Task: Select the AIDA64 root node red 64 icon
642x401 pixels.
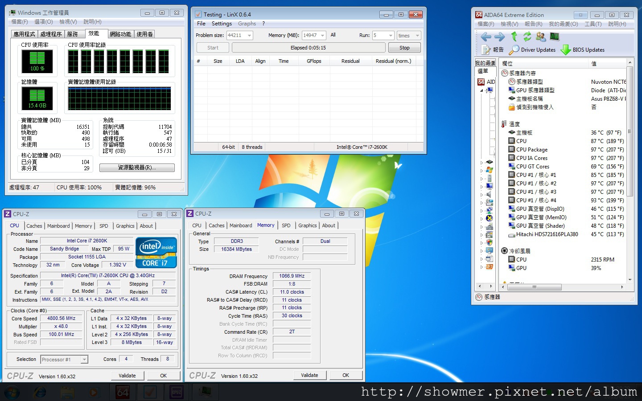Action: click(481, 82)
